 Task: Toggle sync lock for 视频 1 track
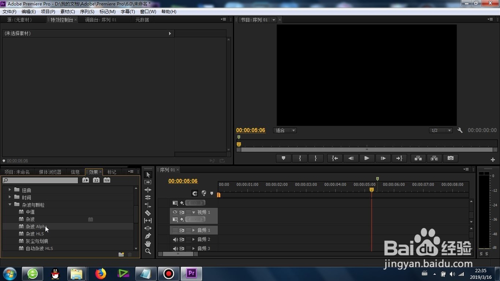(182, 212)
